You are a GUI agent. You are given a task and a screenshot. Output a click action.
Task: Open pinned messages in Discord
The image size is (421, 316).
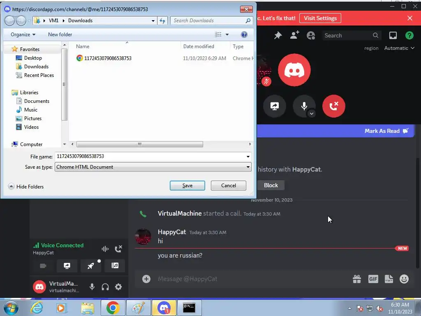pos(278,35)
